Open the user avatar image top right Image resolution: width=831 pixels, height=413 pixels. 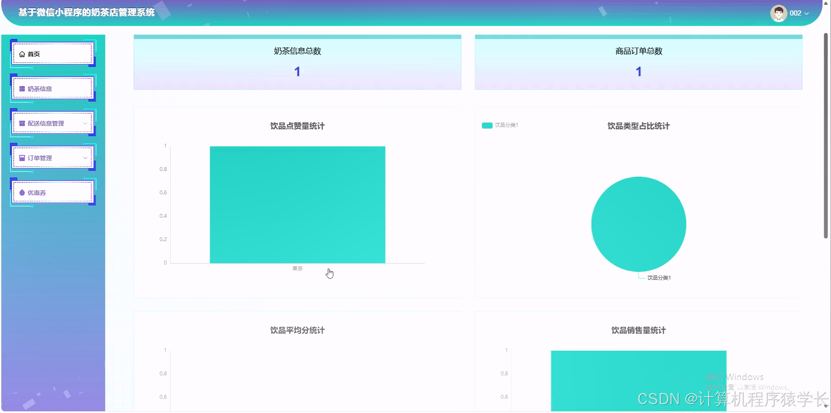pos(778,13)
